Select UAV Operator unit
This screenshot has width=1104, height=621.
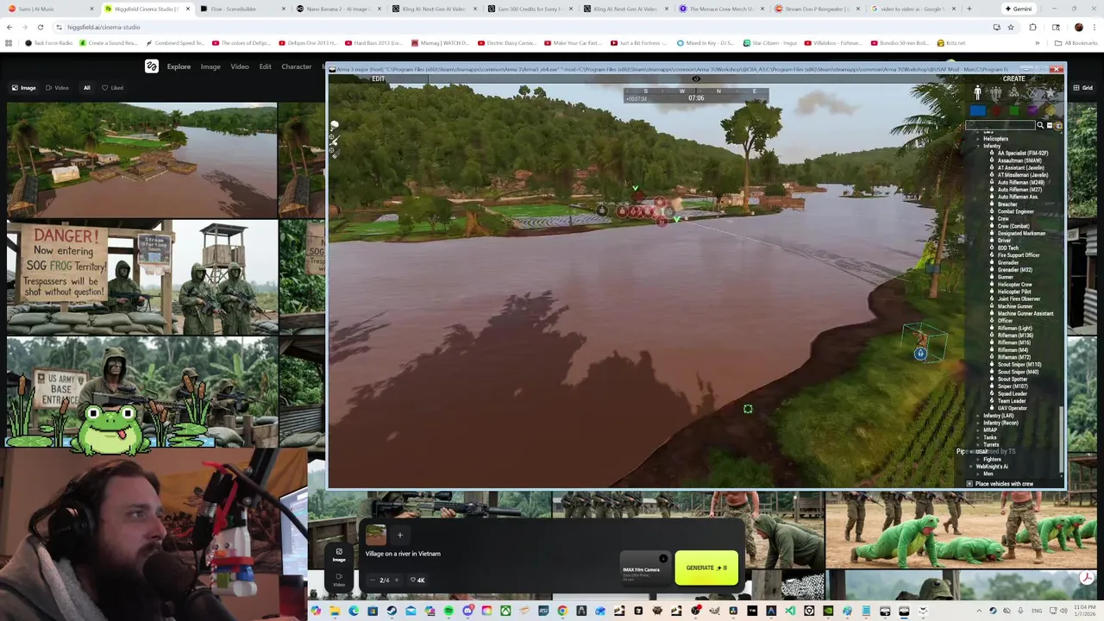1013,408
